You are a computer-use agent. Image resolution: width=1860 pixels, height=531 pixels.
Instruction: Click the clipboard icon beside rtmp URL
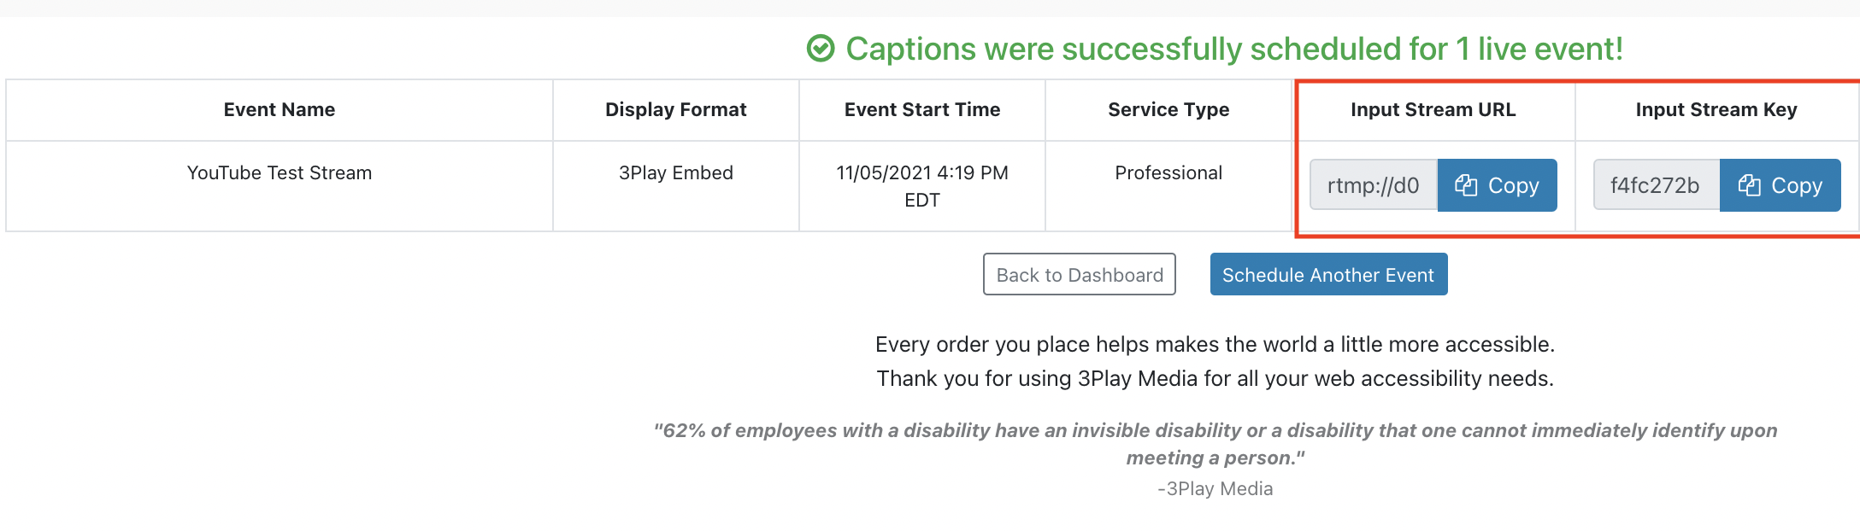pos(1466,185)
